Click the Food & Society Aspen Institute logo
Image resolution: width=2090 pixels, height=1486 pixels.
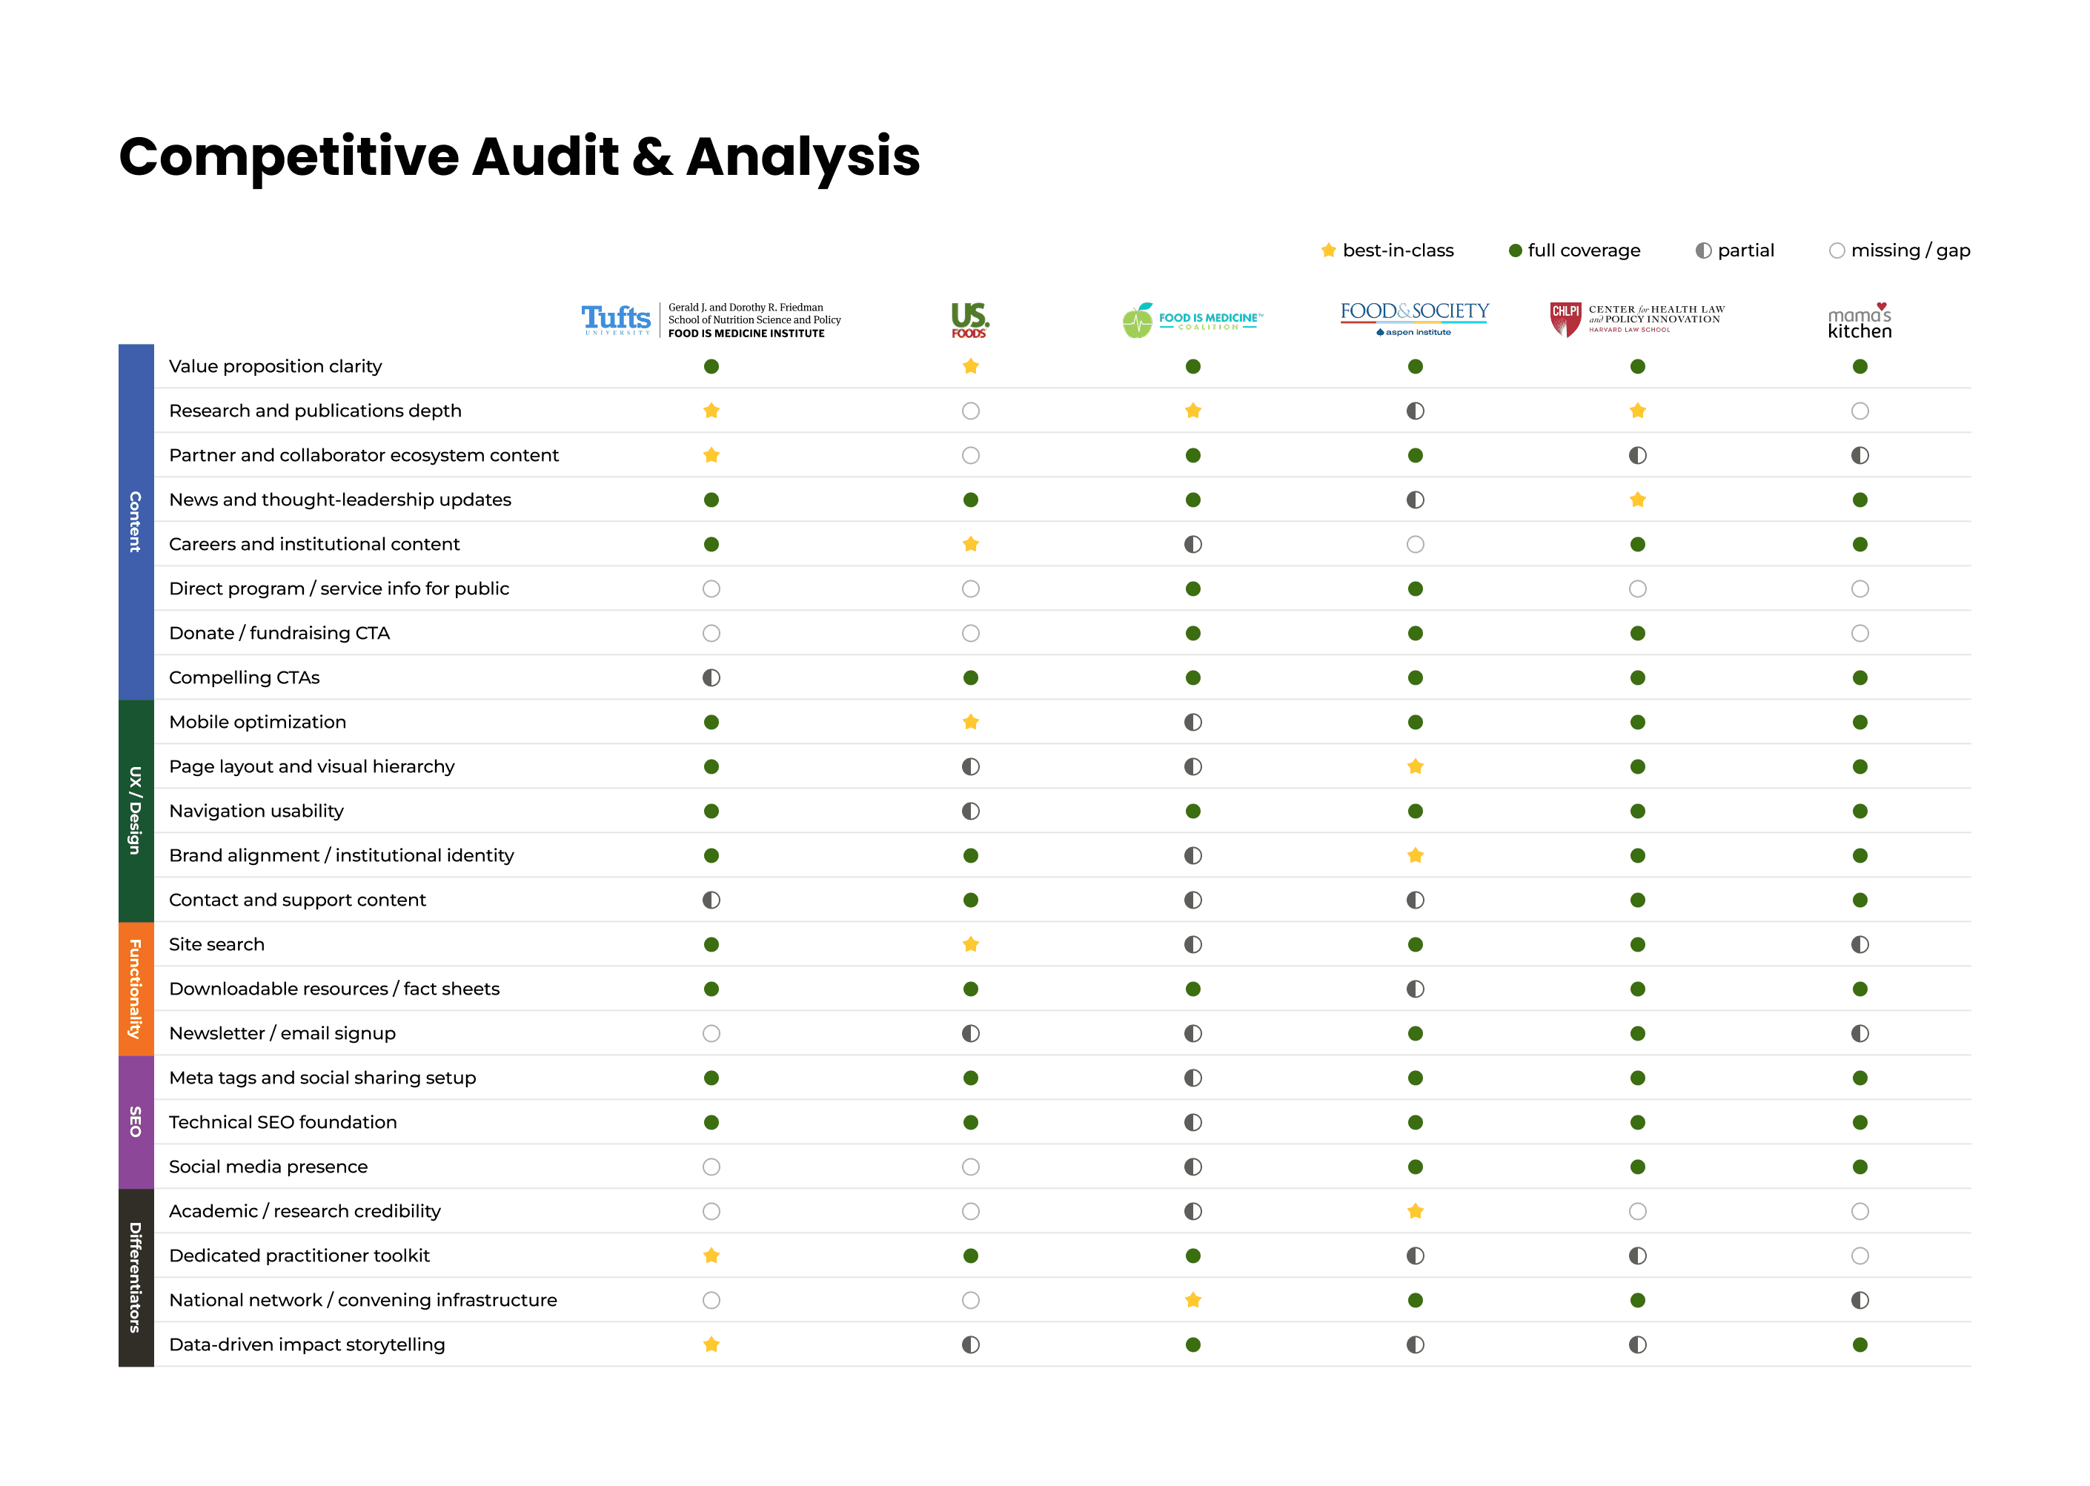click(1415, 319)
